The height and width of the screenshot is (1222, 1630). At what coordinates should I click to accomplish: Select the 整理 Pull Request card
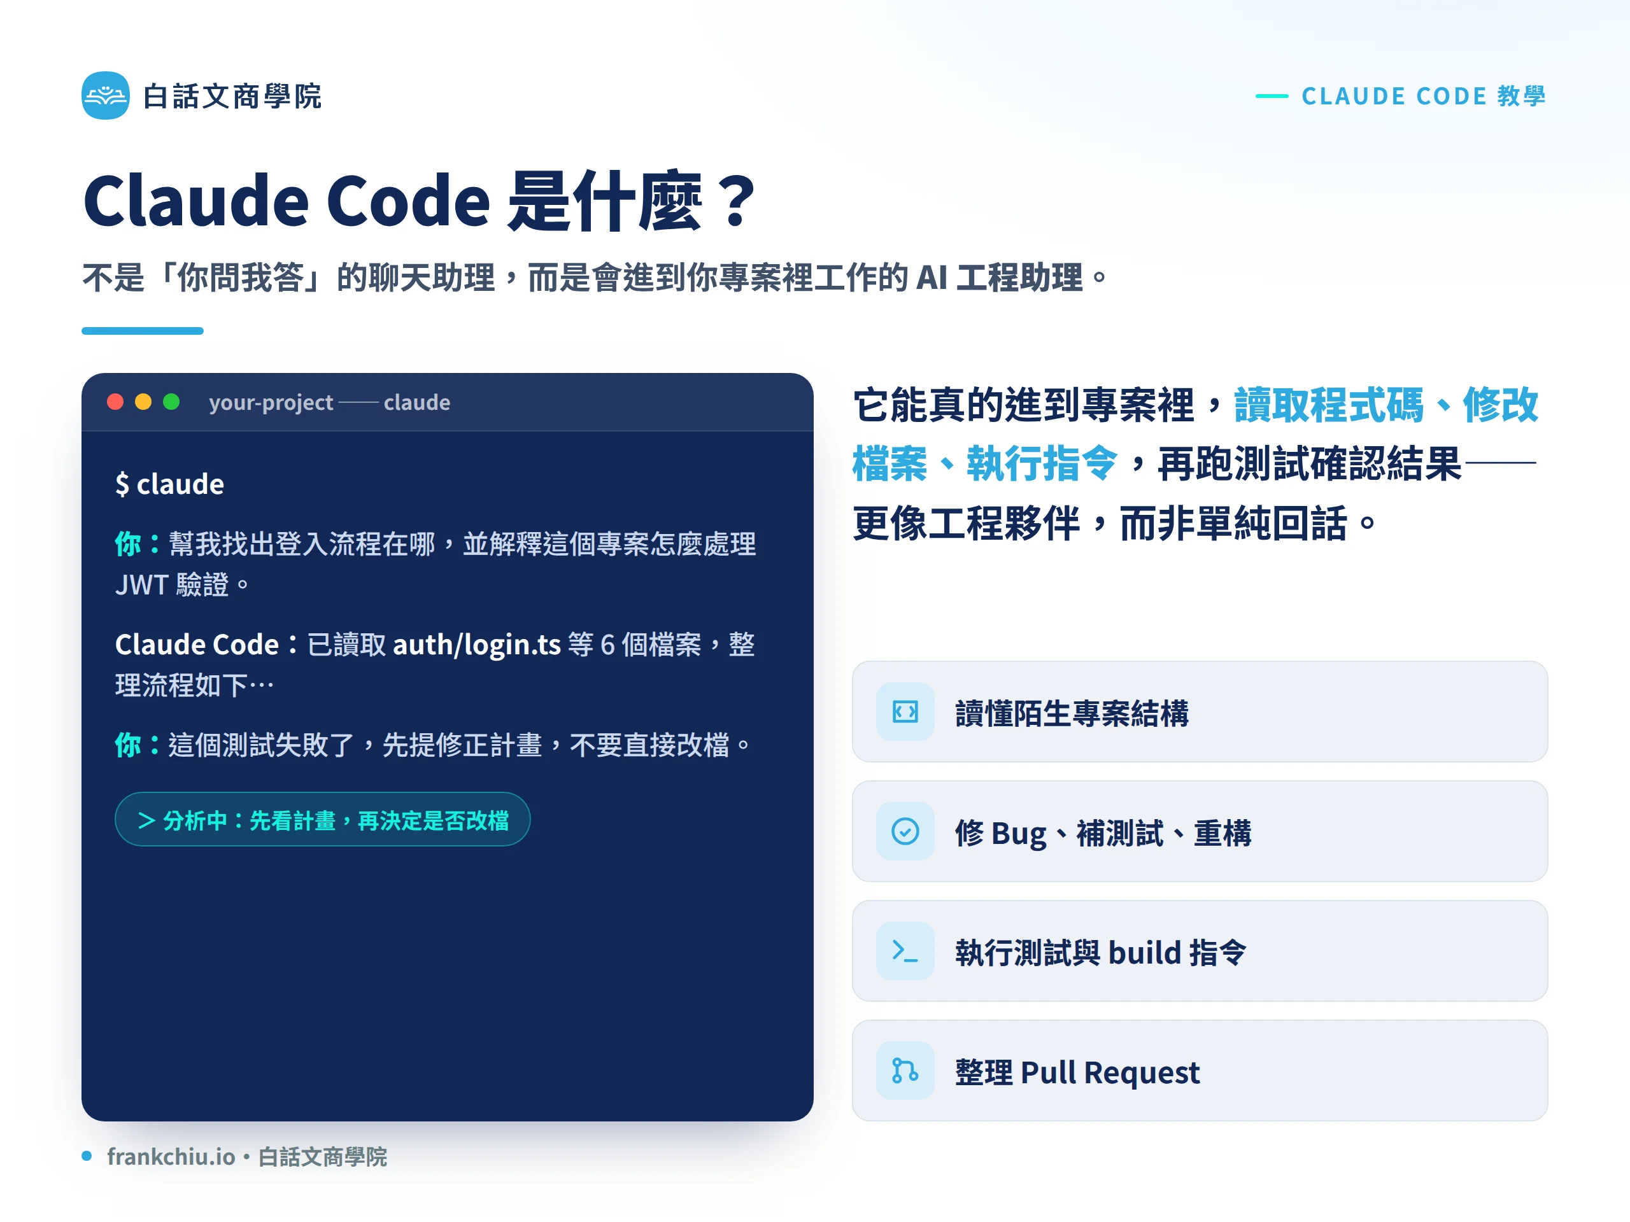pos(1200,1071)
